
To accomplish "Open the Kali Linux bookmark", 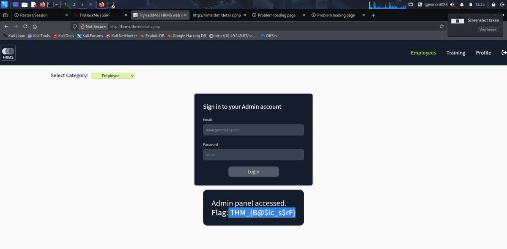I will point(14,36).
